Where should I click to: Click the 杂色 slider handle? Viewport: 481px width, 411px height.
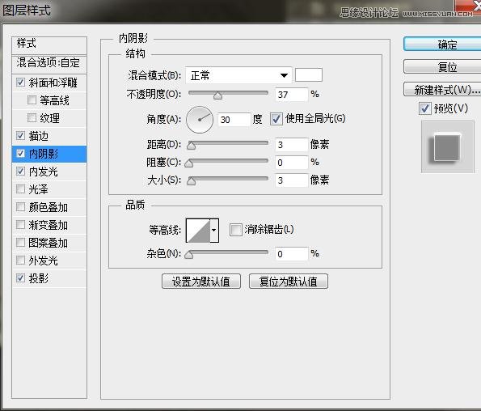pos(188,255)
